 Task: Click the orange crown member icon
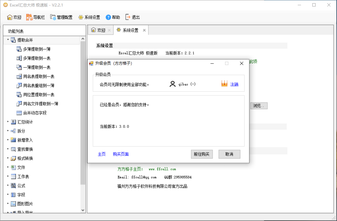[x=224, y=83]
